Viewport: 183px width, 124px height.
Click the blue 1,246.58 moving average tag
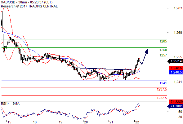176,72
